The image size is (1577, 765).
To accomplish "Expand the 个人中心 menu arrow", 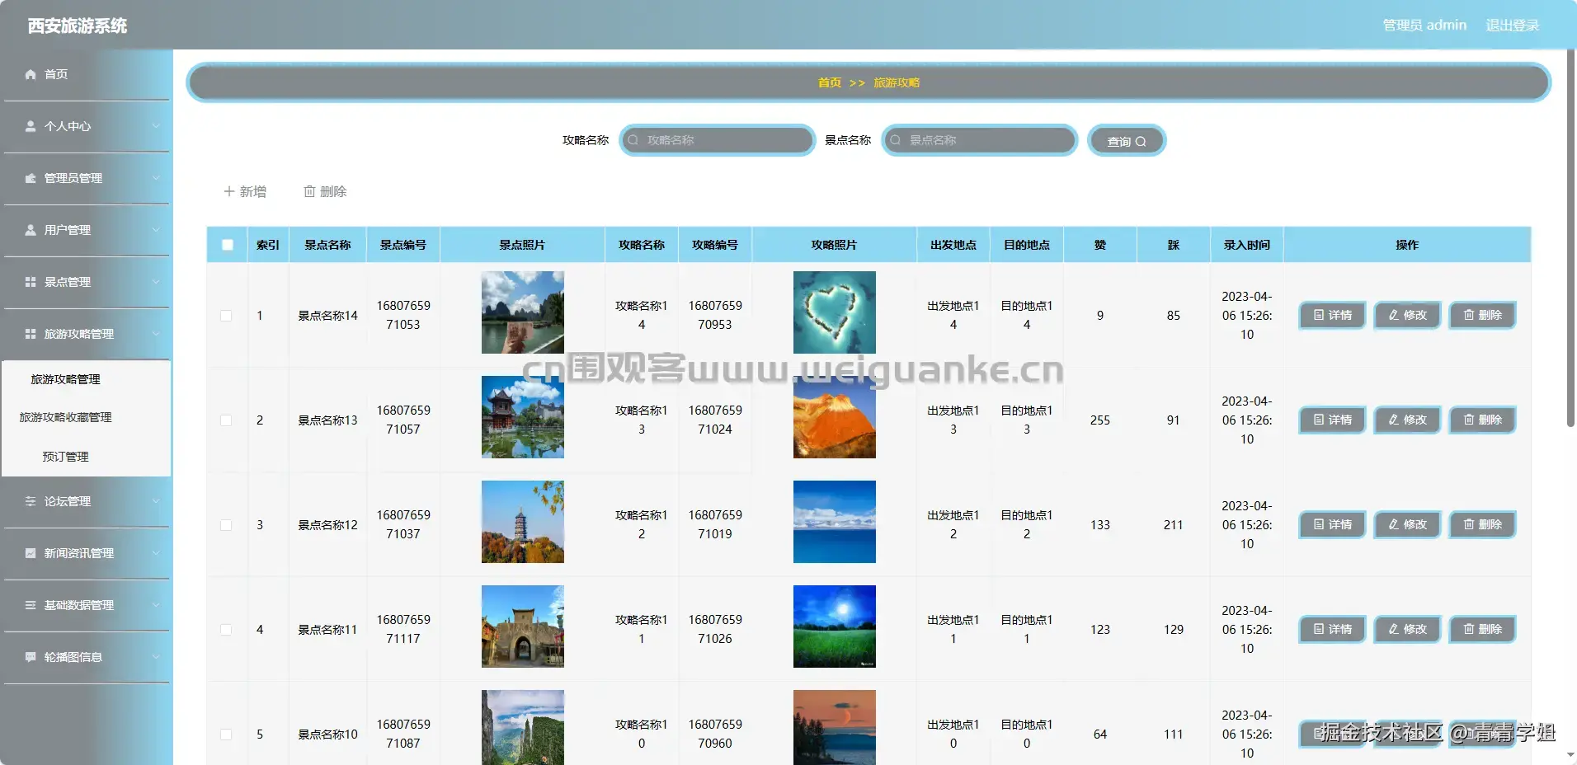I will [x=156, y=126].
